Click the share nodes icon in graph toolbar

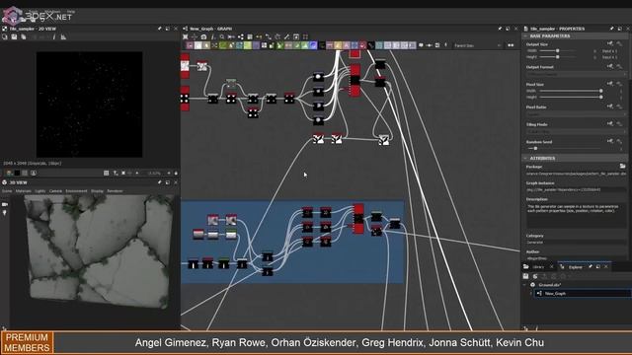[241, 37]
